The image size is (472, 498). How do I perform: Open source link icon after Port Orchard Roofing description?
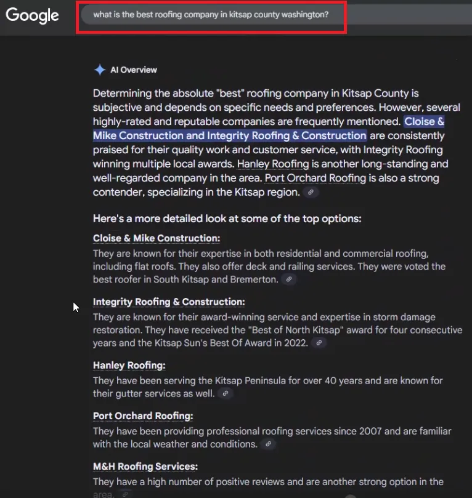click(x=268, y=444)
